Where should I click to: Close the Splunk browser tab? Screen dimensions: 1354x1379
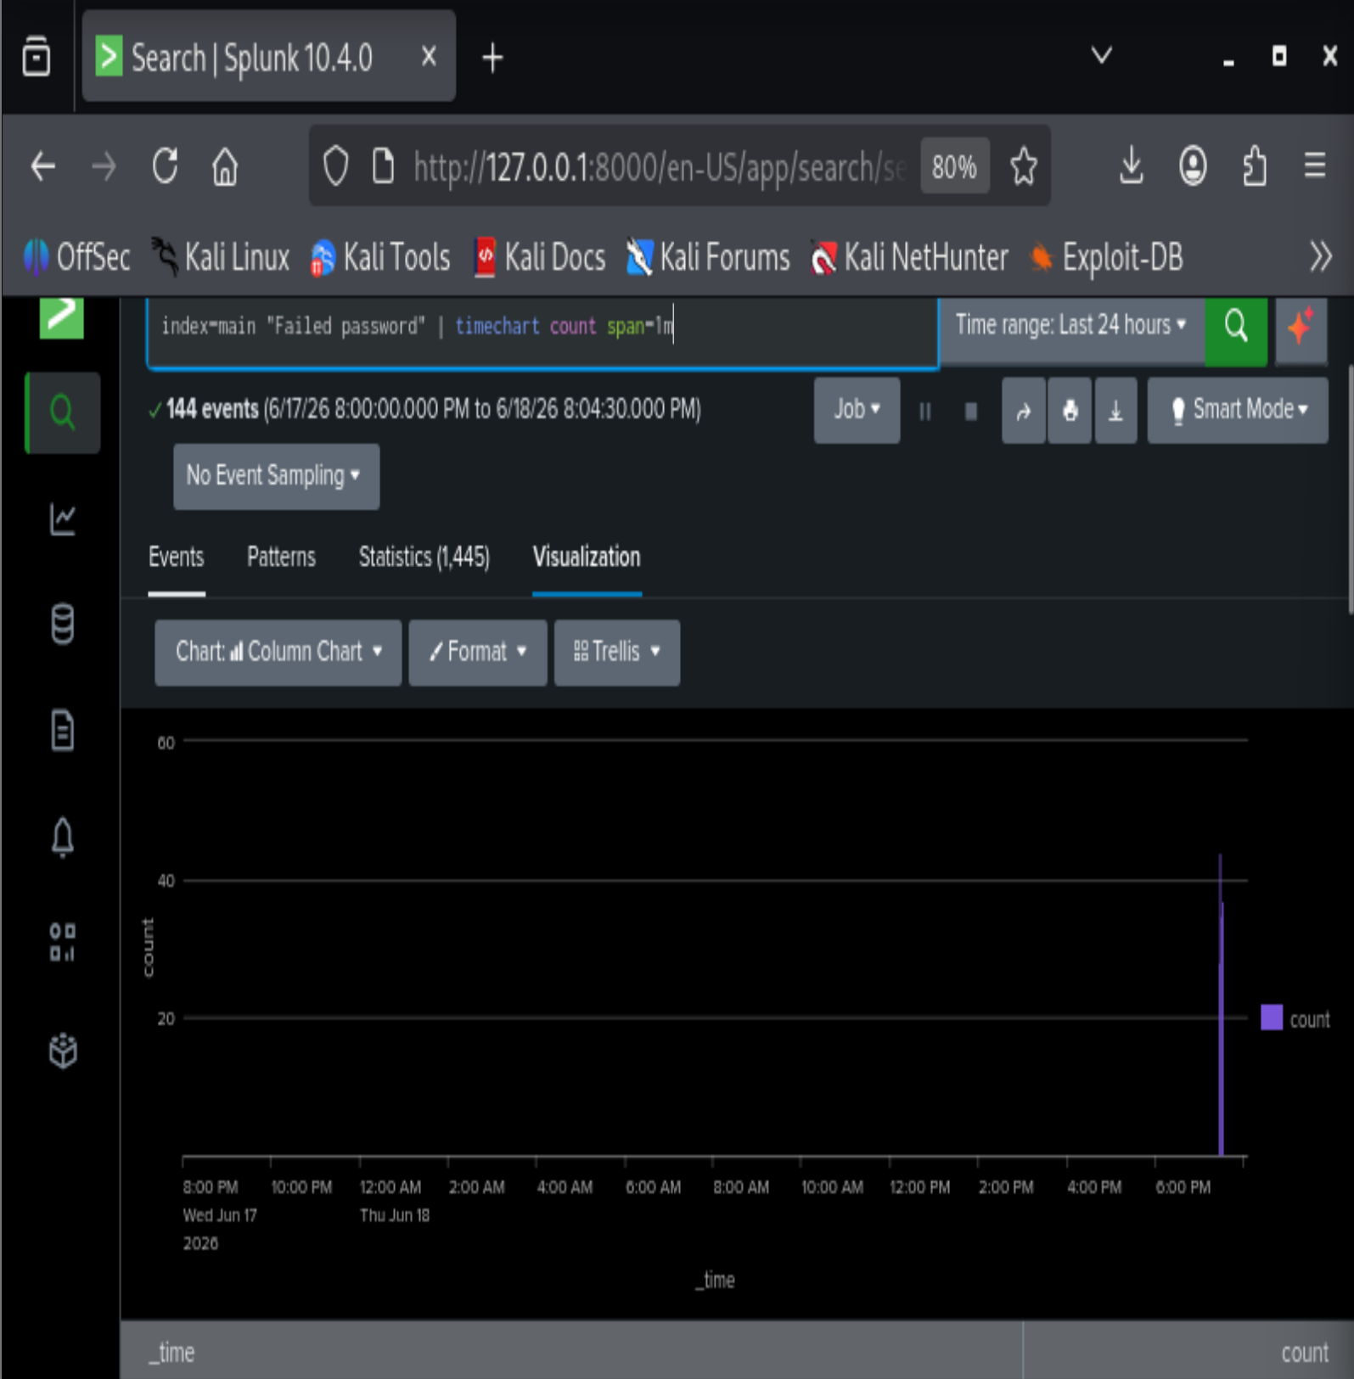(x=429, y=57)
